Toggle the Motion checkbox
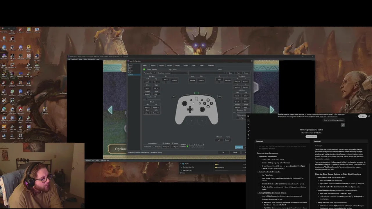The width and height of the screenshot is (372, 209). coord(173,143)
